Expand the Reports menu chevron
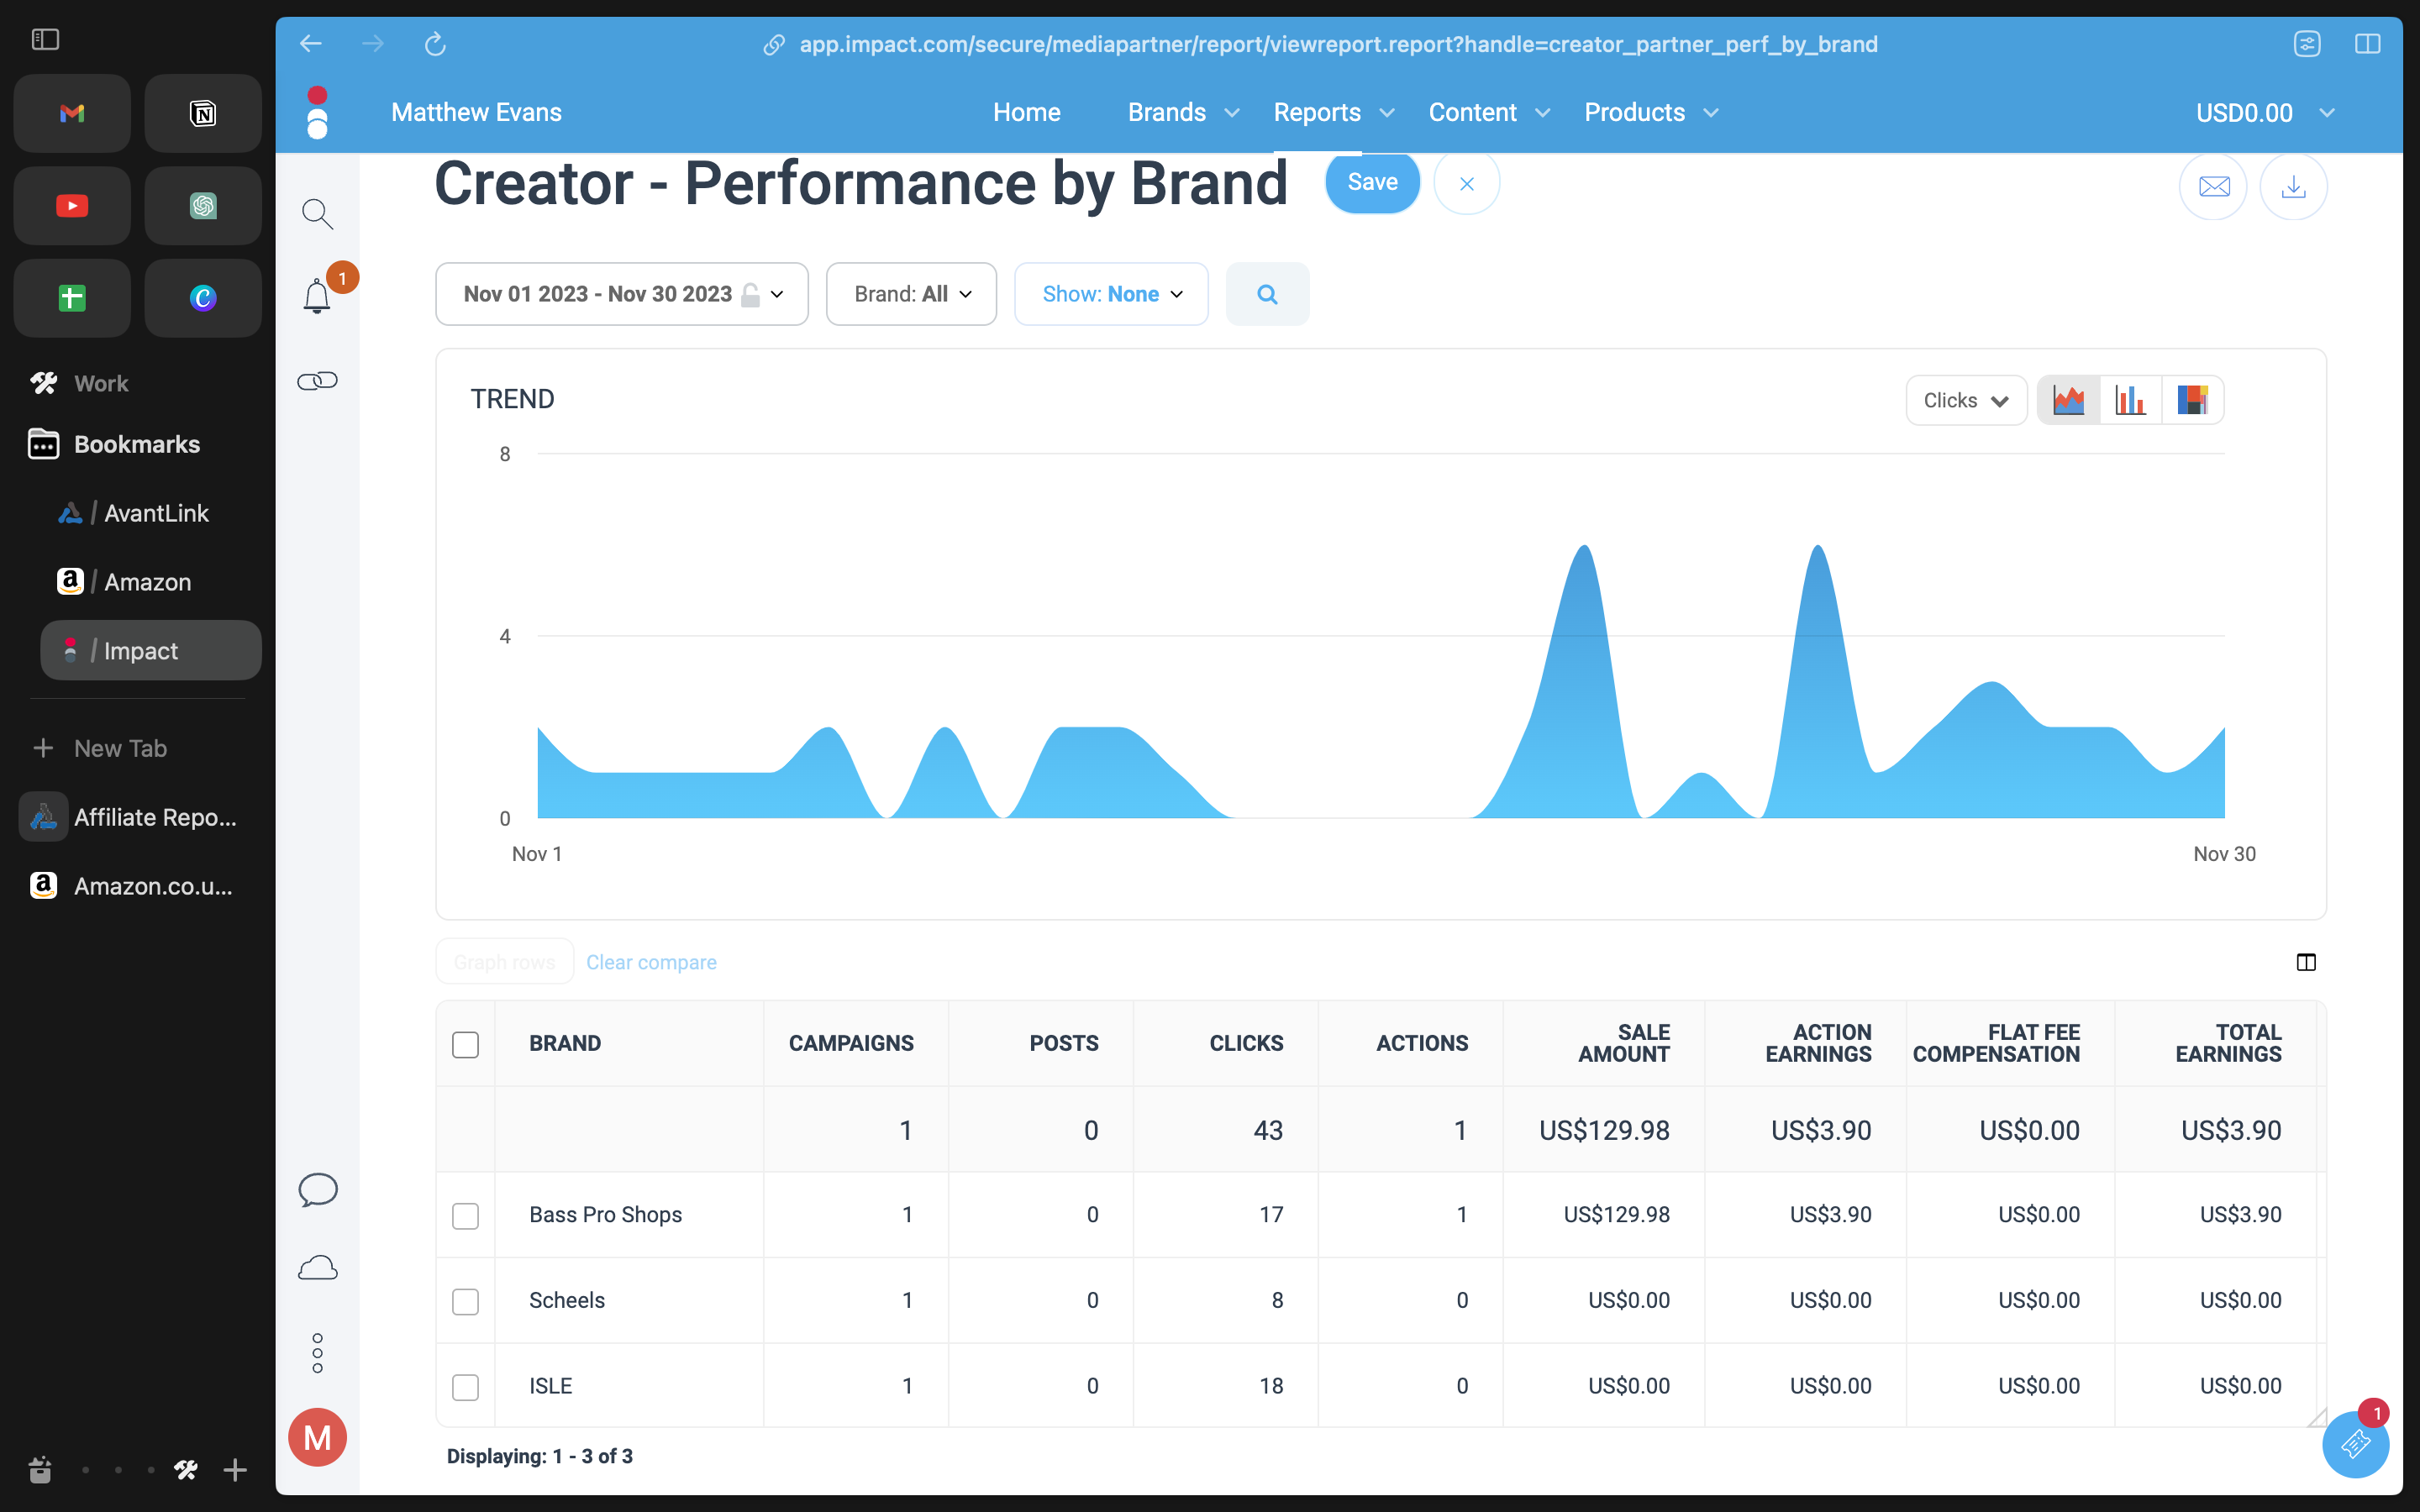Image resolution: width=2420 pixels, height=1512 pixels. [1387, 113]
